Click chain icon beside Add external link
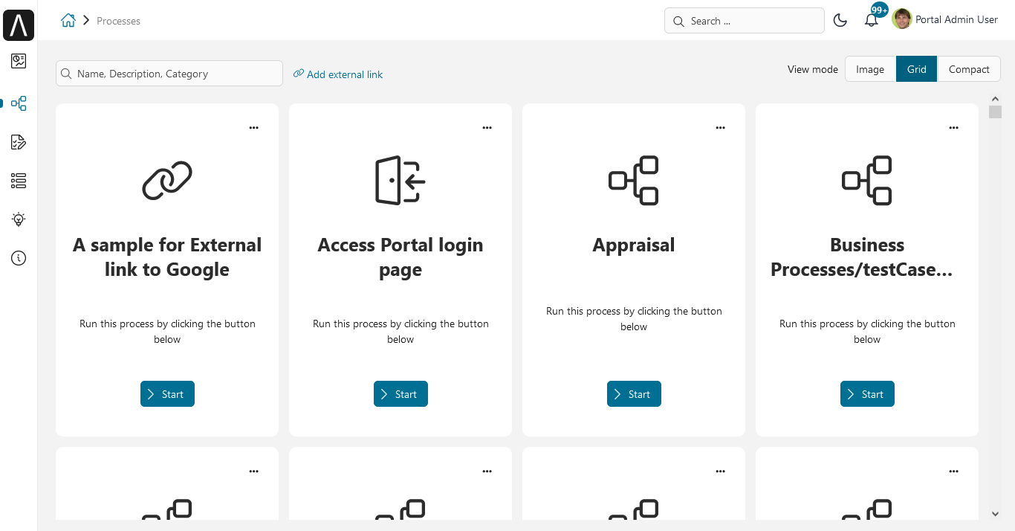 pyautogui.click(x=299, y=74)
